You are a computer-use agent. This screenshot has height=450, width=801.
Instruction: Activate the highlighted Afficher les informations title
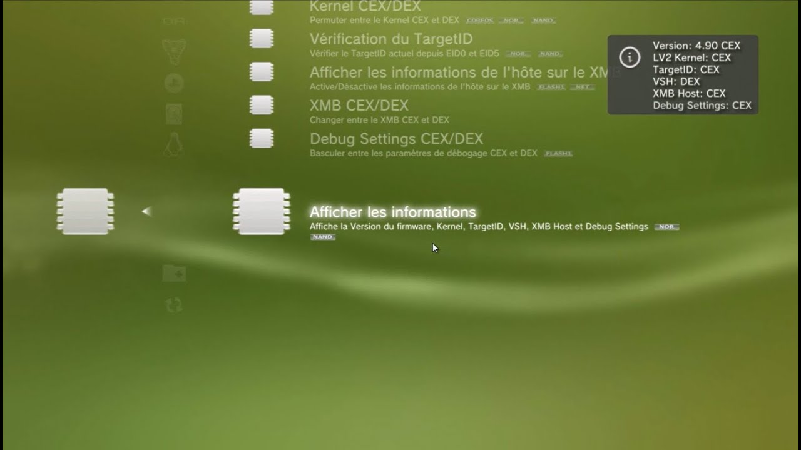click(393, 212)
